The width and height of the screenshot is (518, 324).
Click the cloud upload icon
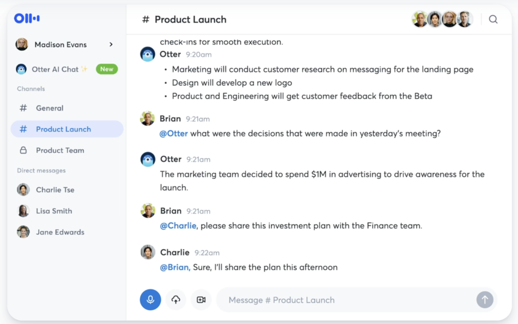176,300
